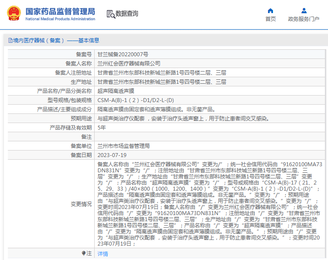Screen dimensions: 328x260
Task: Click the lightbulb icon next to 注
Action: coord(84,253)
